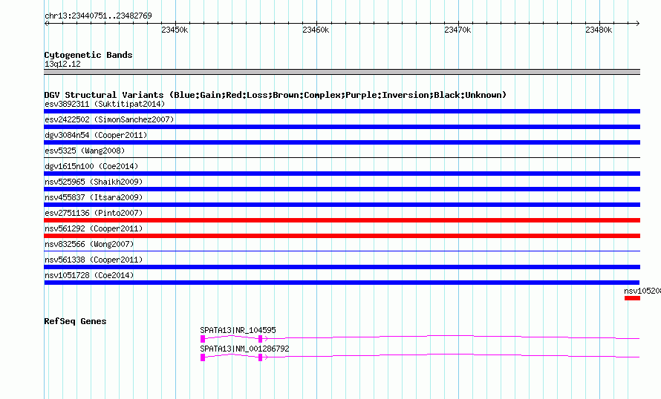The width and height of the screenshot is (661, 399).
Task: Click the first exon block of SPATA13|NM_001286792
Action: [x=203, y=357]
